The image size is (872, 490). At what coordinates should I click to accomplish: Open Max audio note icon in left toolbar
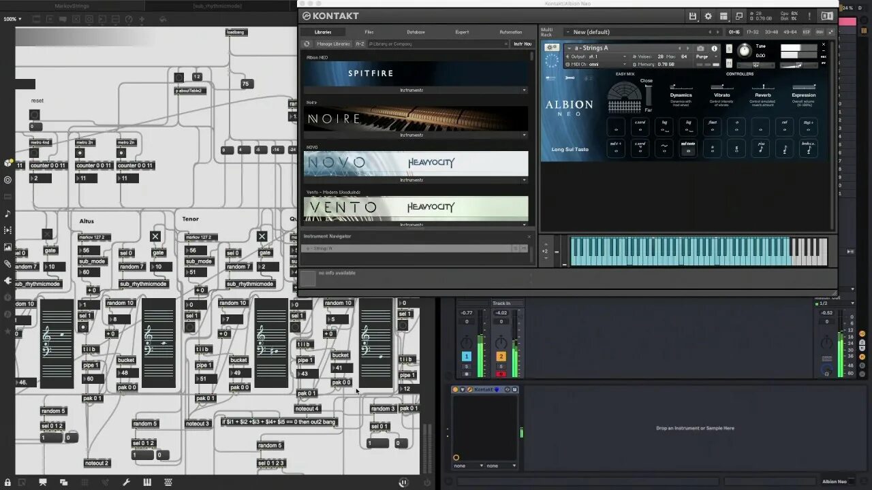pyautogui.click(x=7, y=213)
